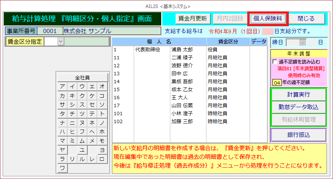Click the 年の過不足額 year field
The height and width of the screenshot is (179, 333).
pyautogui.click(x=277, y=82)
